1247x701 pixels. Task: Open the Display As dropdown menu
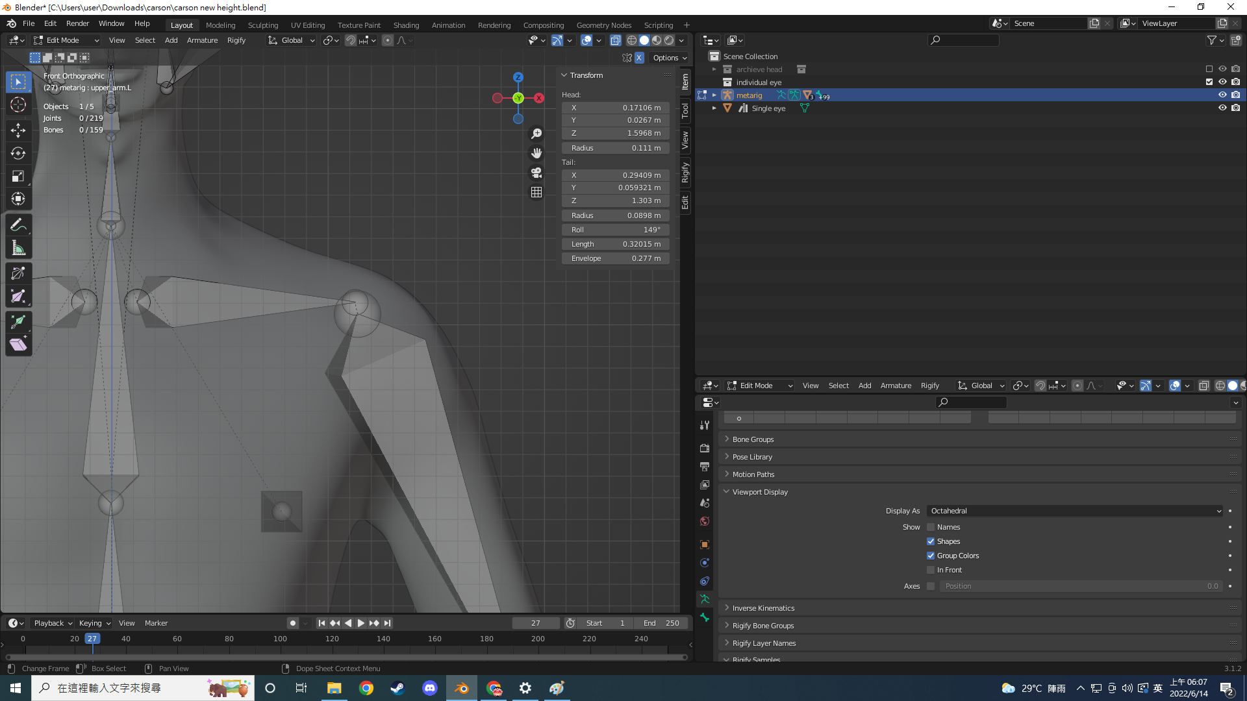pos(1075,510)
